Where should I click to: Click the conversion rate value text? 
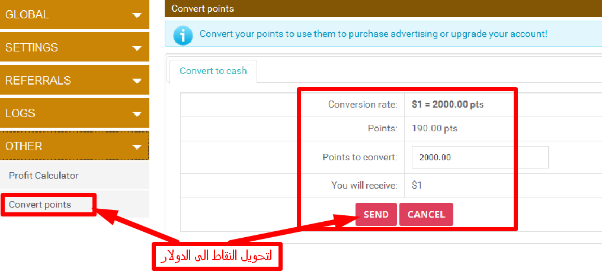point(447,105)
